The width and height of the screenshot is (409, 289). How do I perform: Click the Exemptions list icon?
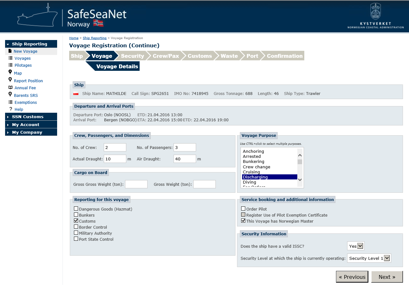pos(10,102)
